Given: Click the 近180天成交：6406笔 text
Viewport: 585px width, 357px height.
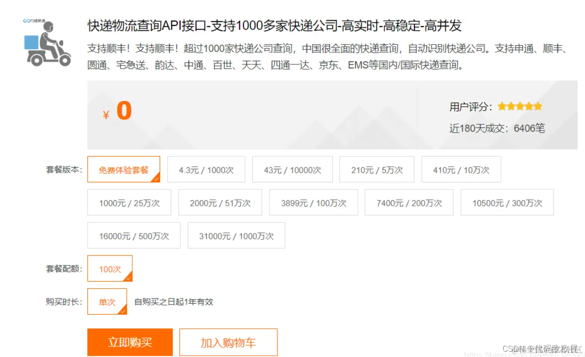Looking at the screenshot, I should coord(497,128).
